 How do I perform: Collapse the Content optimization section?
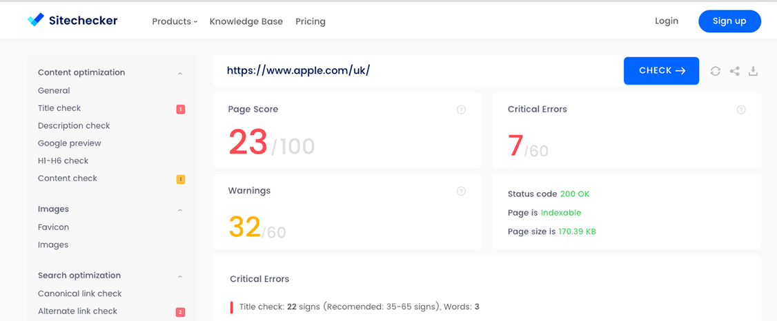click(180, 73)
